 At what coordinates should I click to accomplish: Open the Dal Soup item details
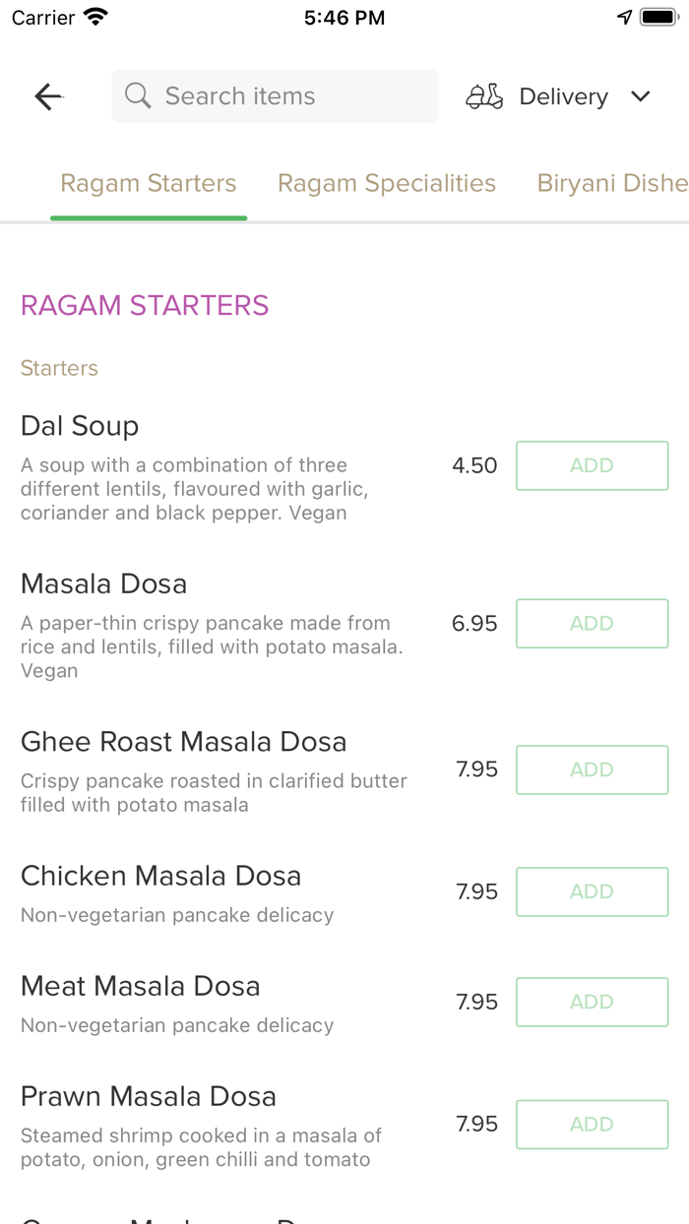click(x=81, y=426)
